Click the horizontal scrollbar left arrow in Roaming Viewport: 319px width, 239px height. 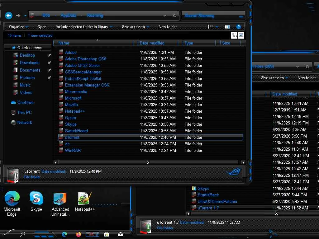(x=55, y=162)
